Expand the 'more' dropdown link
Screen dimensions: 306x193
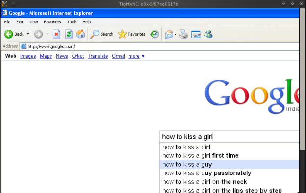[136, 56]
